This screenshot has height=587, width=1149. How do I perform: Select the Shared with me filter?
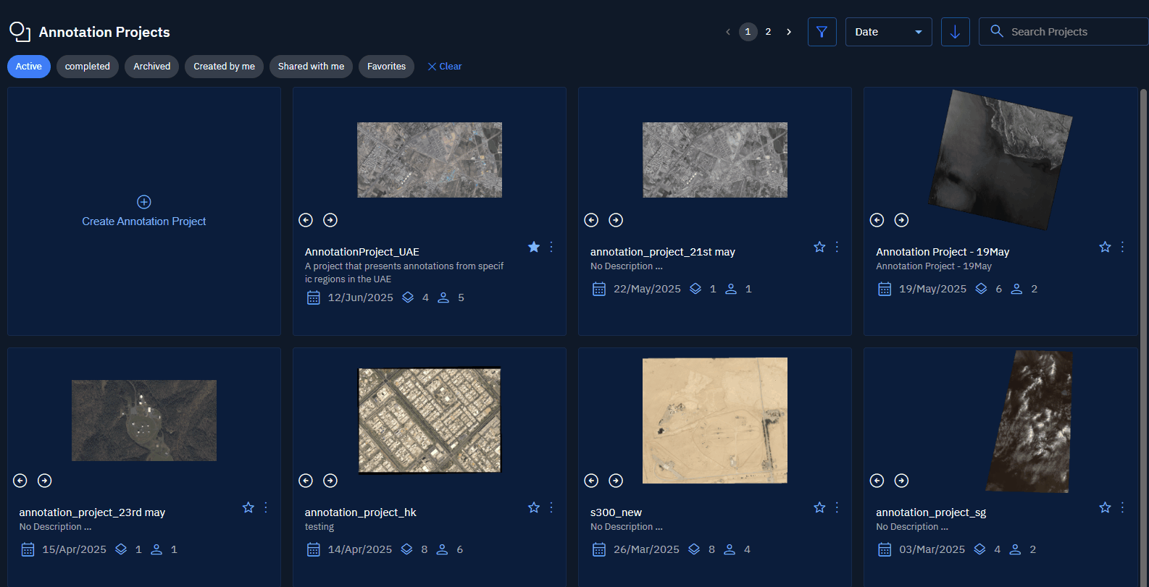[311, 67]
